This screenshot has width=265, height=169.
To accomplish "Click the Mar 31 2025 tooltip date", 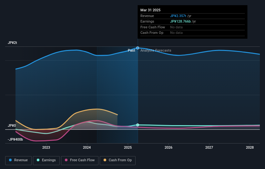I will pos(150,10).
